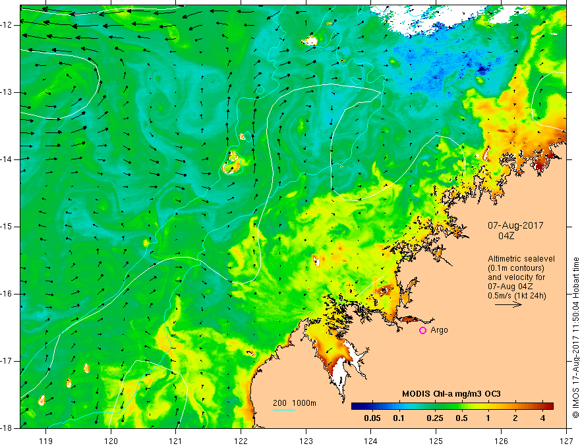
Task: Click the '4' colorbar value
Action: point(542,418)
